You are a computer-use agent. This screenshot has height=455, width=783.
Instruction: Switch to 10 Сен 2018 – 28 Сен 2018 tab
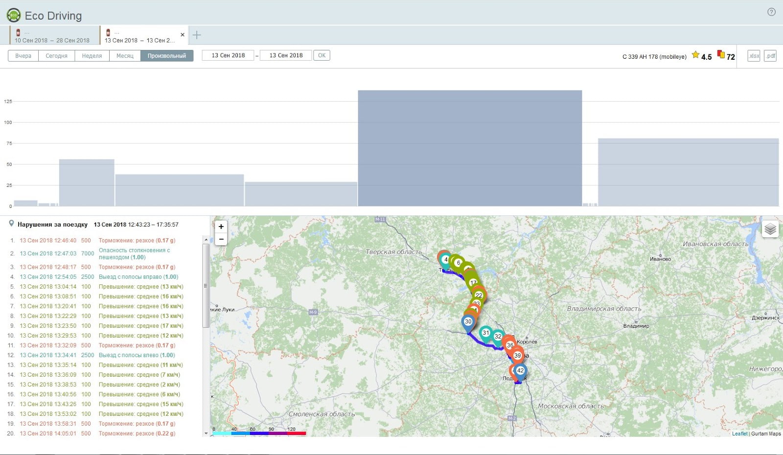pos(52,36)
